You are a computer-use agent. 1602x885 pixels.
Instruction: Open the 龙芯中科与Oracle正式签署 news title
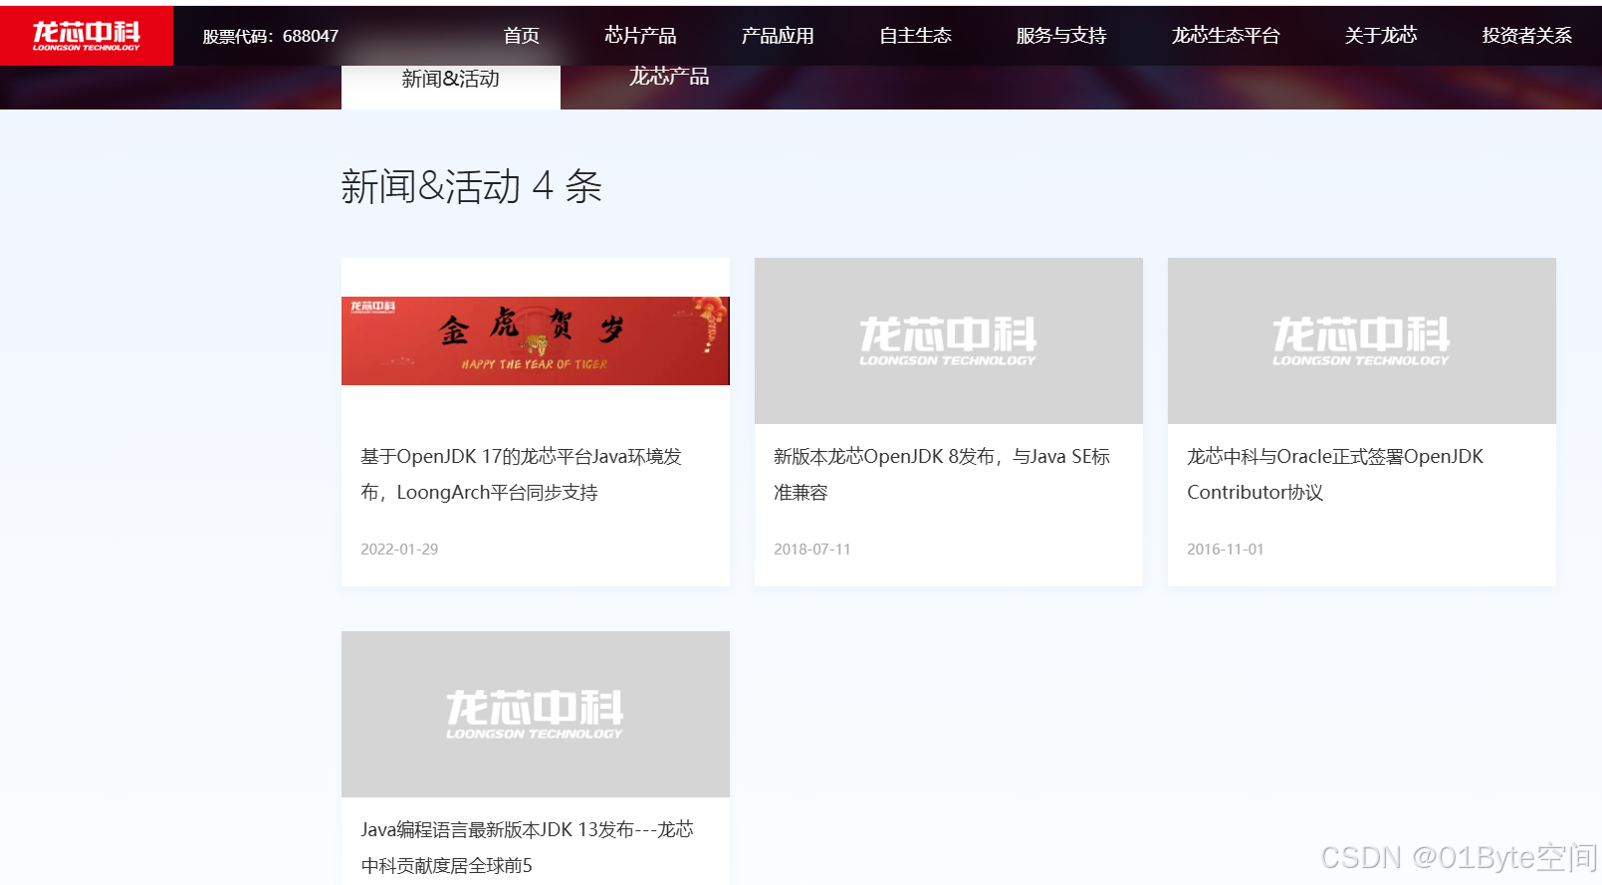pyautogui.click(x=1335, y=474)
